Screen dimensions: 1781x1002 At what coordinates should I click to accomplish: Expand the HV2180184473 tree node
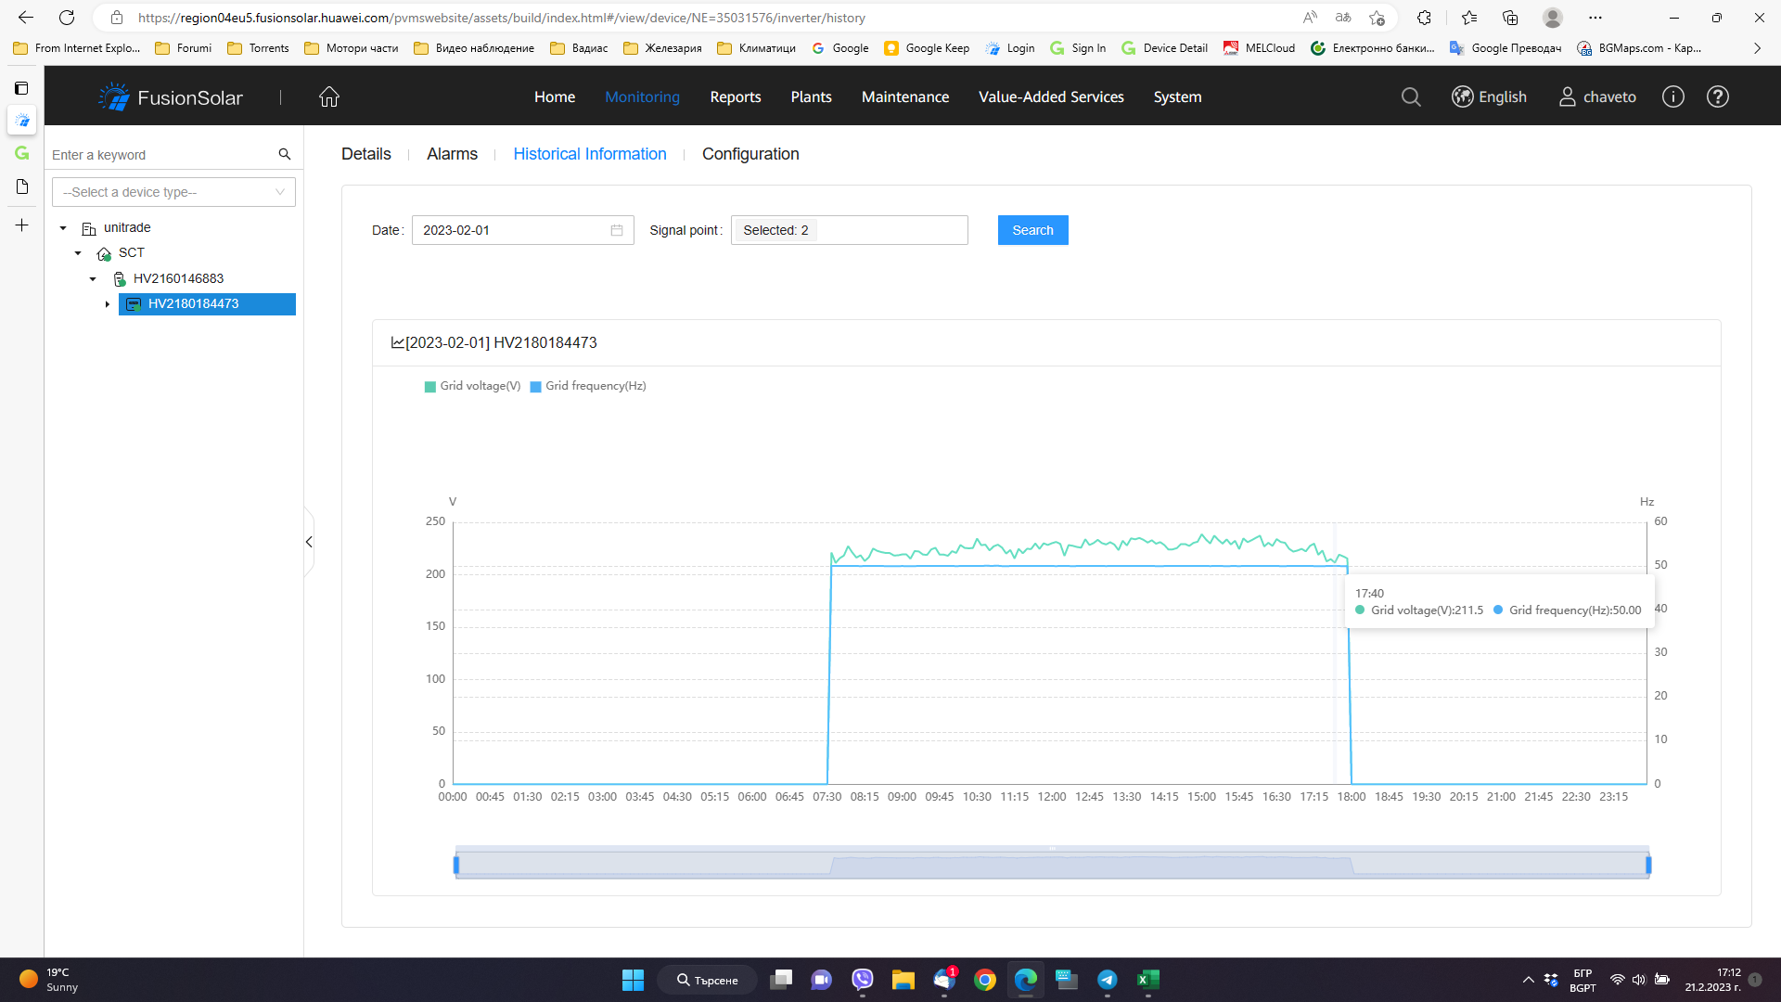click(x=108, y=304)
